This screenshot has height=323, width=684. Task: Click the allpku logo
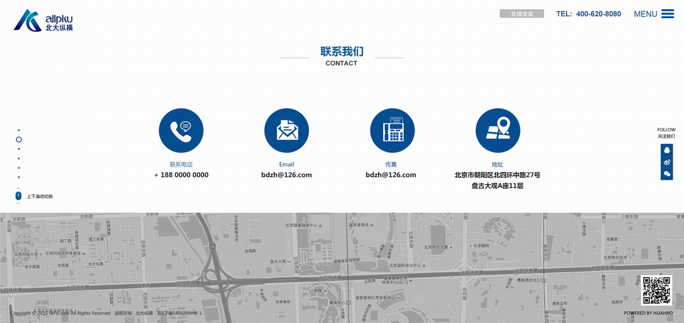43,20
